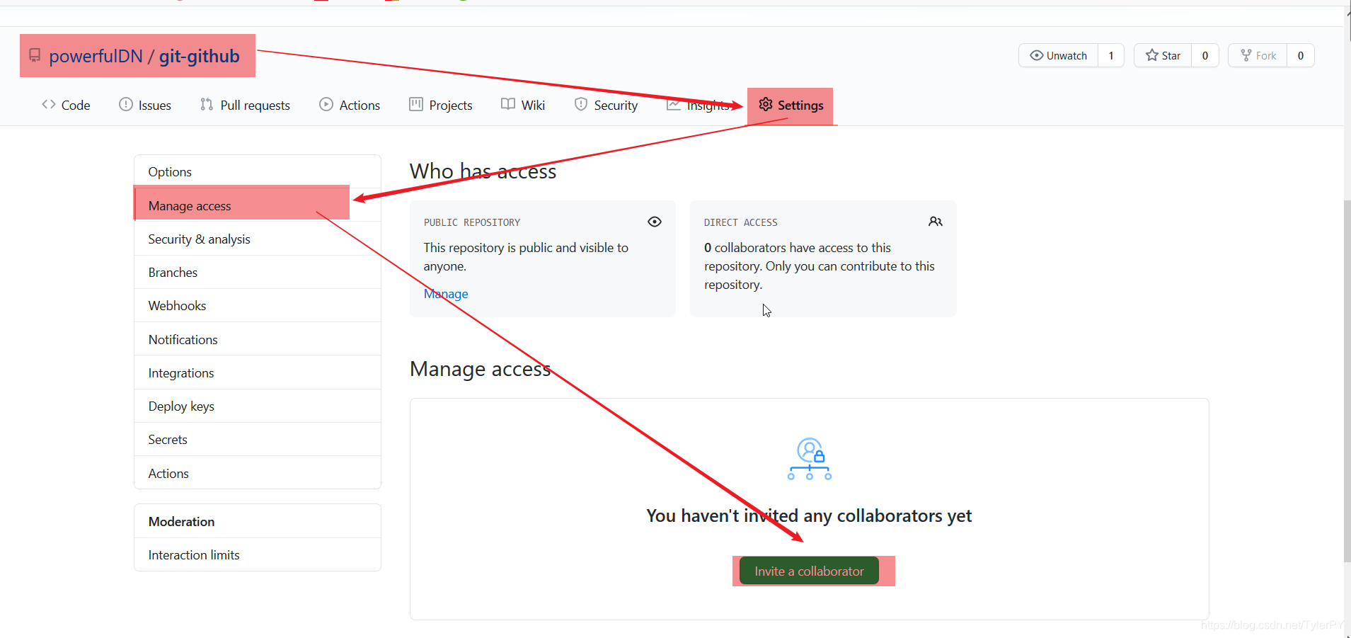Open the Issues tab
Viewport: 1351px width, 638px height.
(x=145, y=105)
